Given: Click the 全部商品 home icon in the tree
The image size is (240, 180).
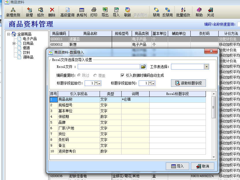Looking at the screenshot, I should click(x=14, y=34).
